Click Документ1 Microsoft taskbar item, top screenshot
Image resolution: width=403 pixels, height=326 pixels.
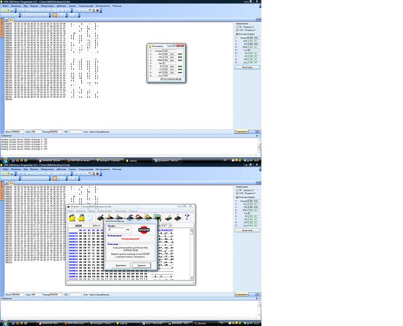pyautogui.click(x=167, y=160)
